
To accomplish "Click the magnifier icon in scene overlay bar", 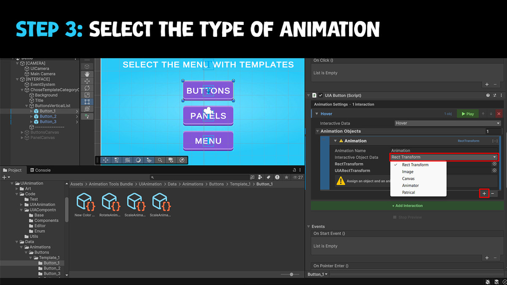I will point(160,160).
